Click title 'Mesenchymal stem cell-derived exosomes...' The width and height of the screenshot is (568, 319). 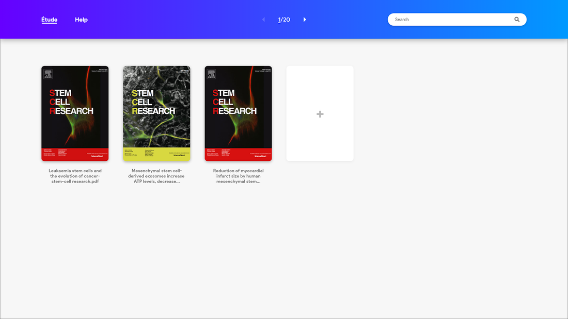coord(156,176)
